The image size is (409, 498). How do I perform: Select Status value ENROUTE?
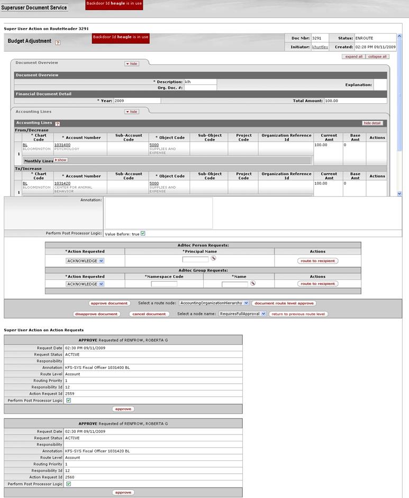364,38
